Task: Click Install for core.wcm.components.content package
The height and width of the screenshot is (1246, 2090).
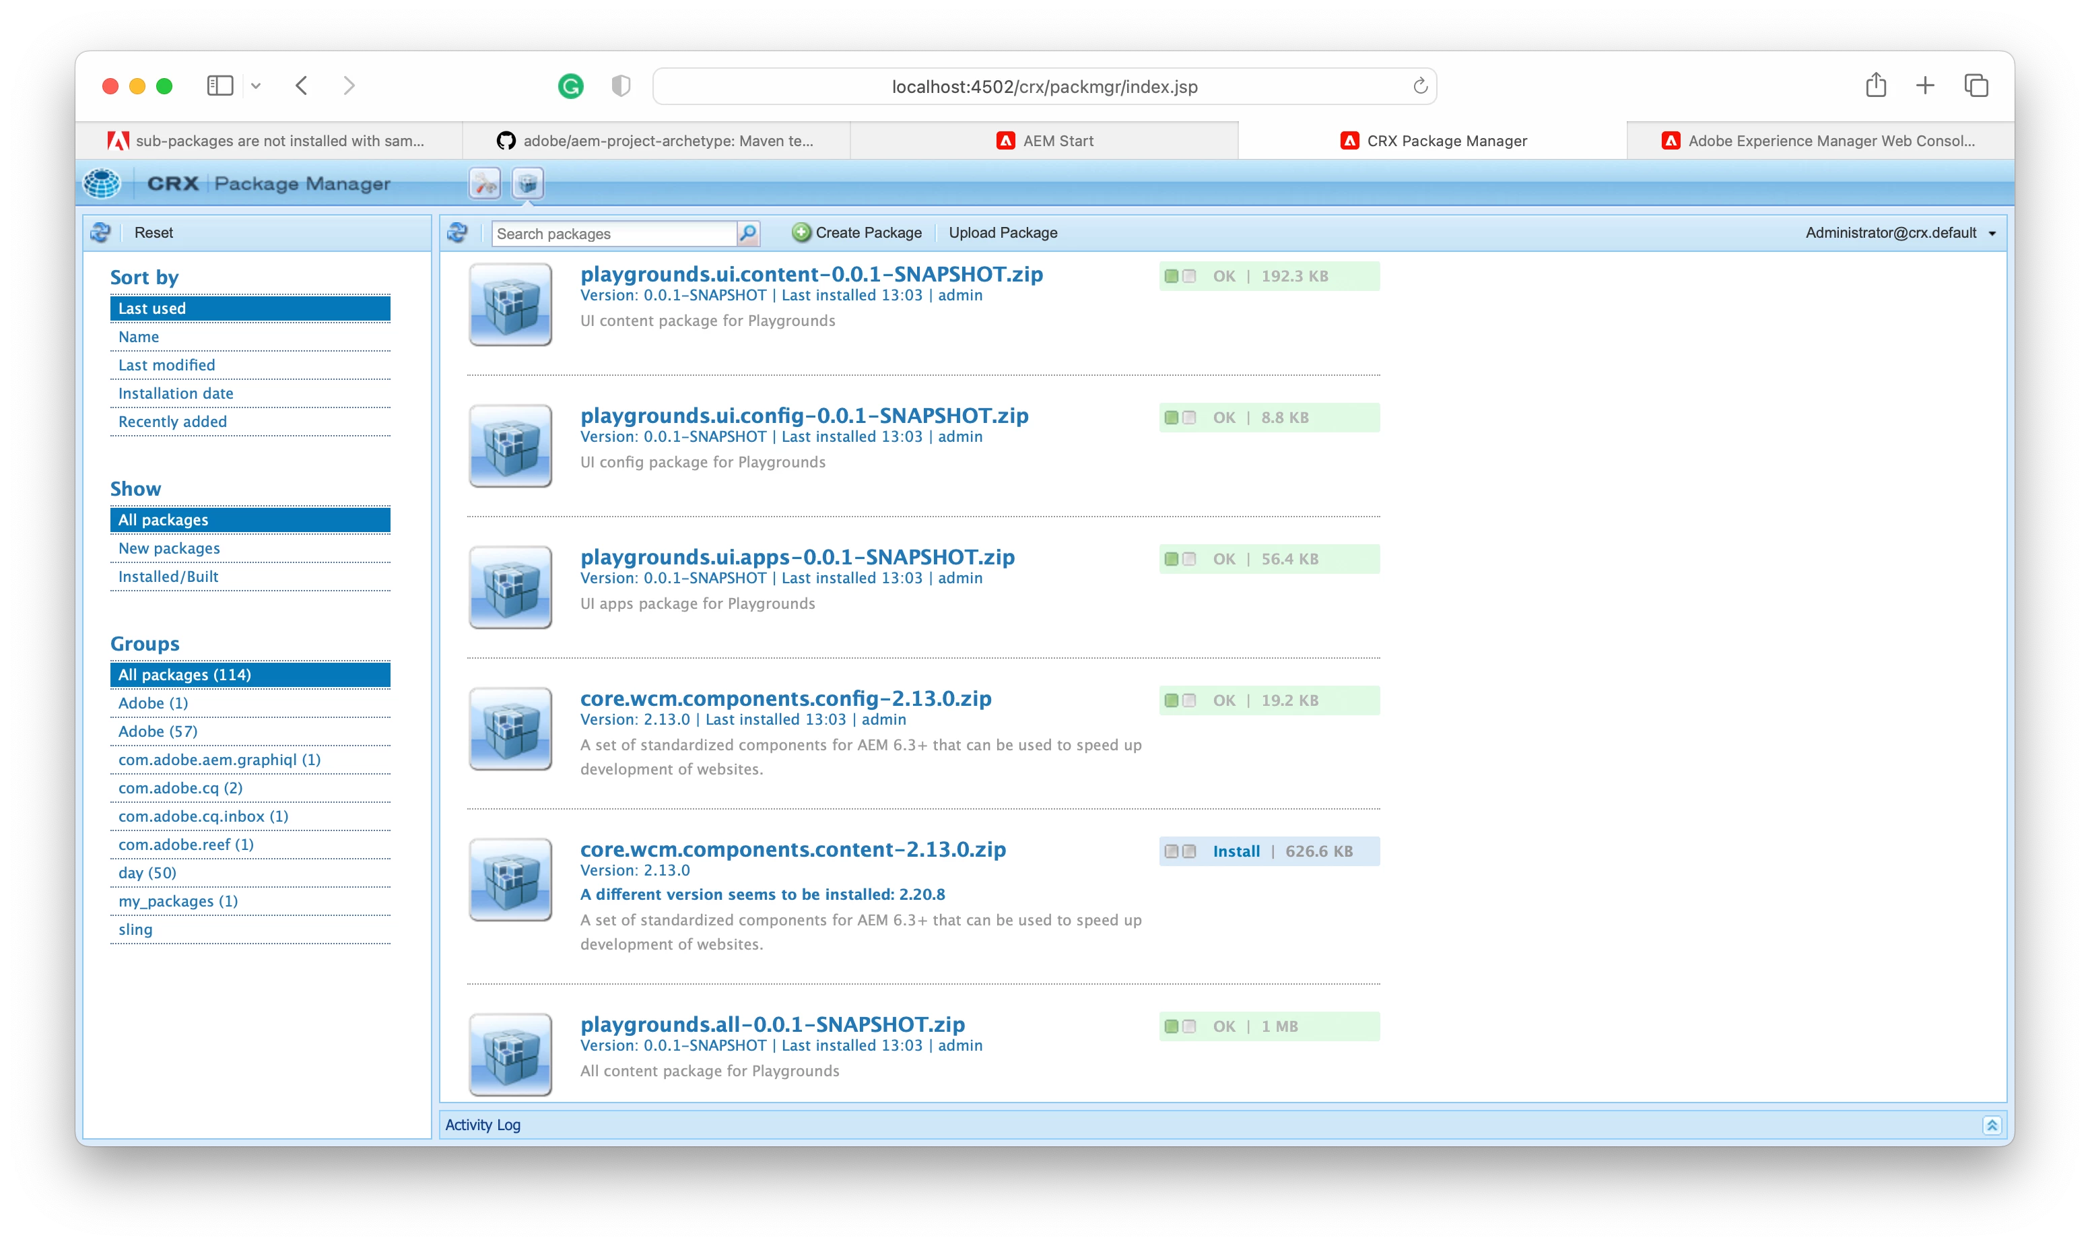Action: pos(1236,851)
